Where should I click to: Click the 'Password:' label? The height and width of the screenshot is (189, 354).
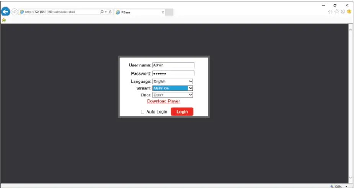(x=141, y=73)
